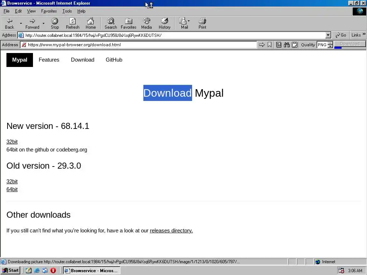367x275 pixels.
Task: Open the Media pane
Action: pos(147,23)
